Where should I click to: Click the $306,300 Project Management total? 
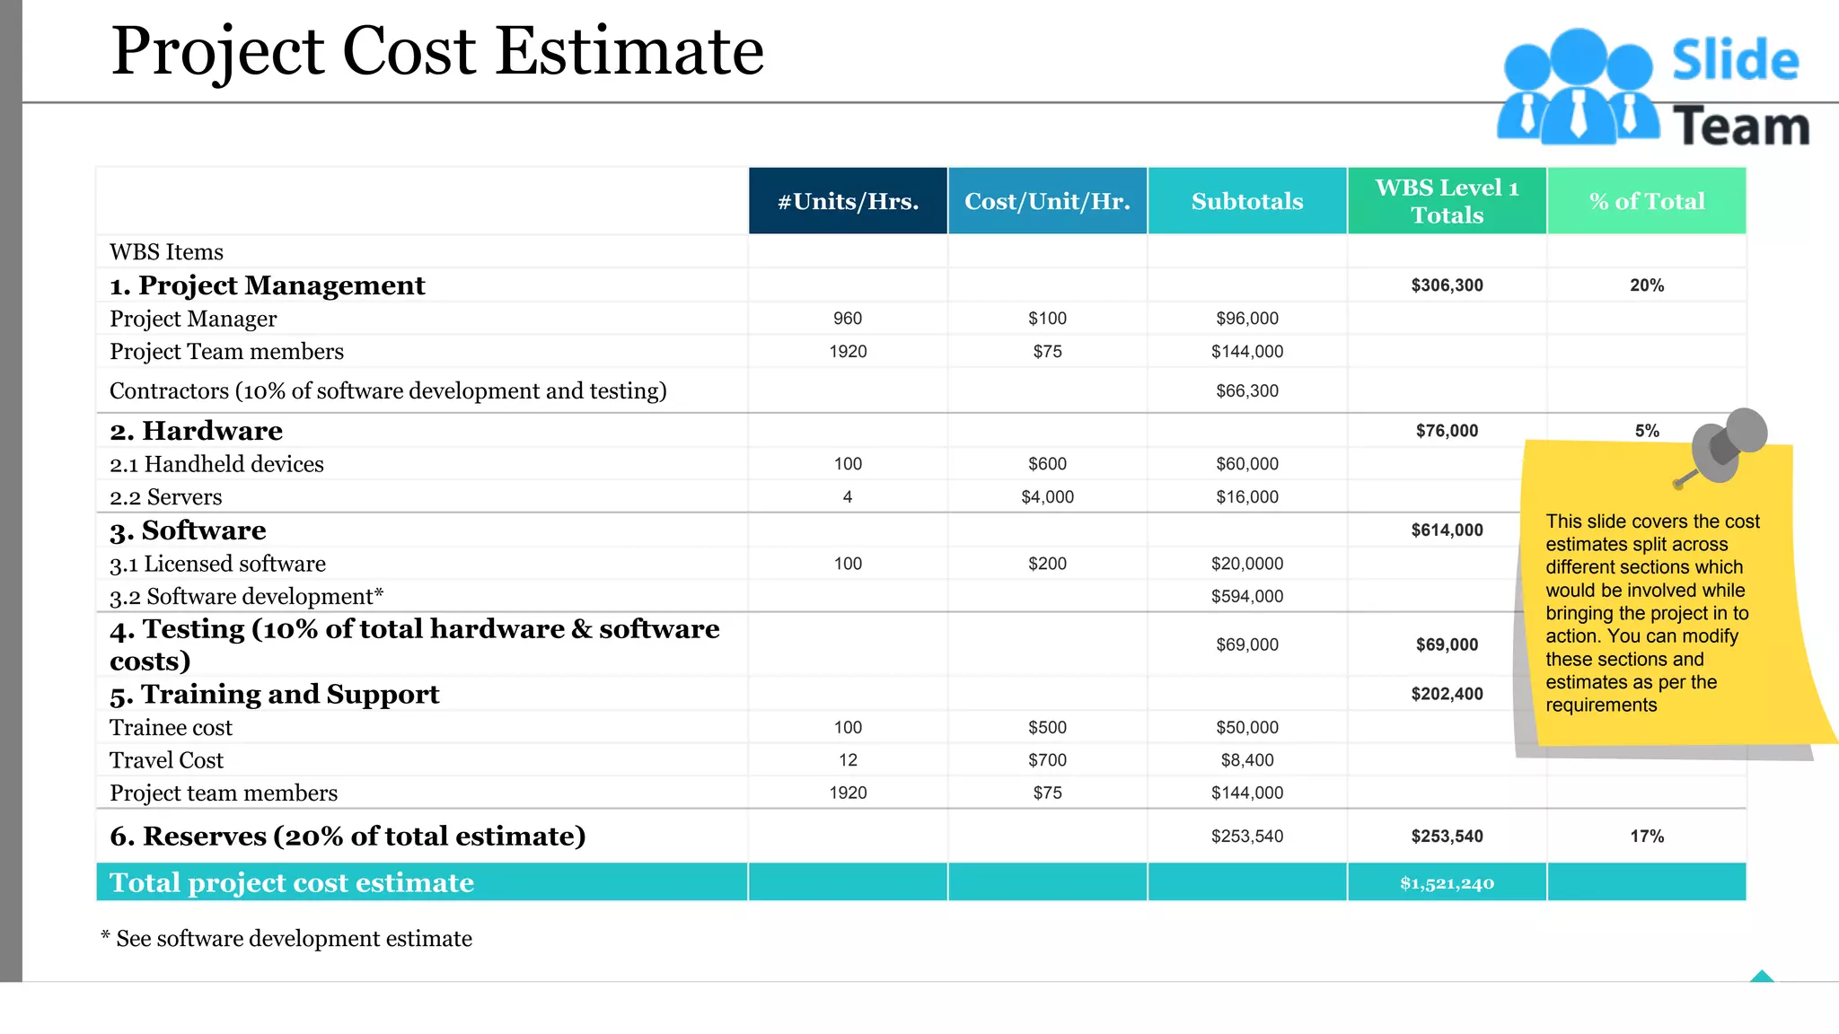click(1447, 285)
